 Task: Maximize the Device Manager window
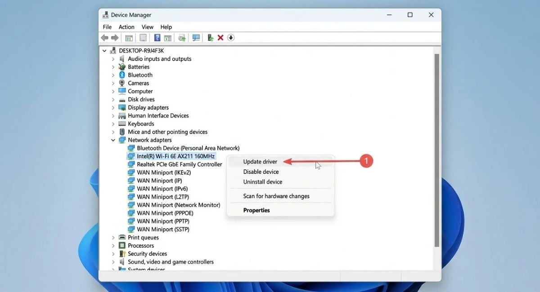click(410, 15)
